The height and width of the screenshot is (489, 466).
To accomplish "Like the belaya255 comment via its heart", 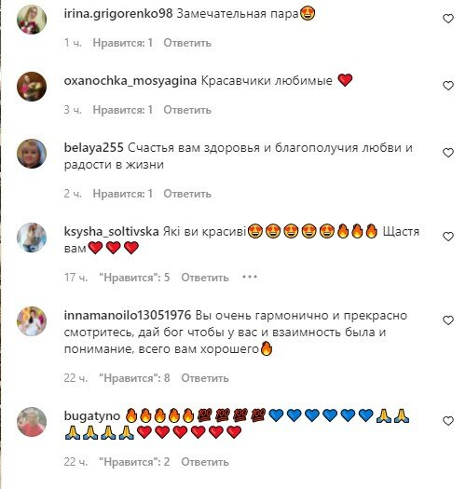I will pos(448,153).
